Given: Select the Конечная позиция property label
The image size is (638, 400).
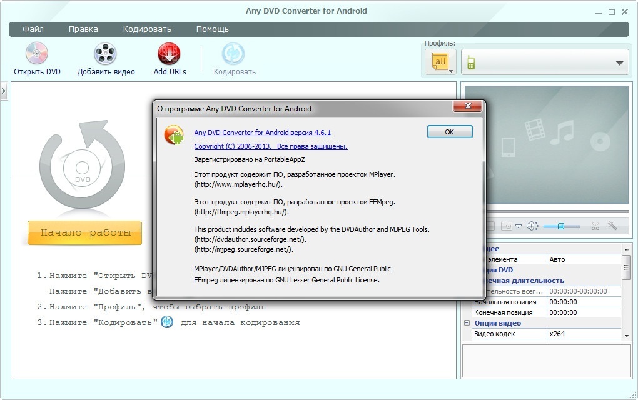Looking at the screenshot, I should [504, 312].
